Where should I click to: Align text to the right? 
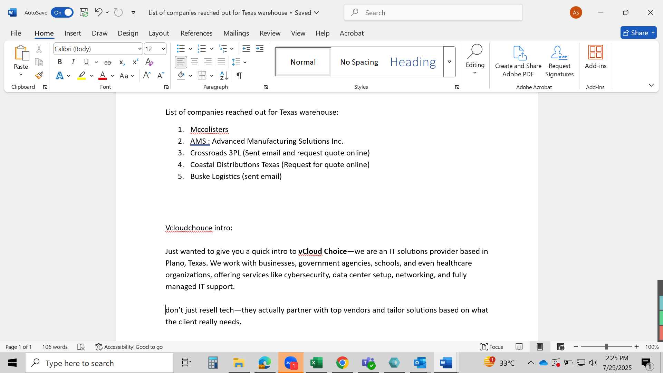pos(208,62)
